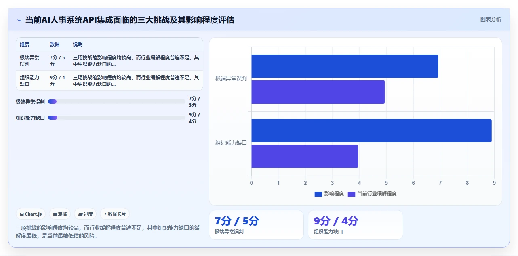The image size is (518, 256).
Task: Click the 组织能力缺口 progress label
Action: pos(30,118)
